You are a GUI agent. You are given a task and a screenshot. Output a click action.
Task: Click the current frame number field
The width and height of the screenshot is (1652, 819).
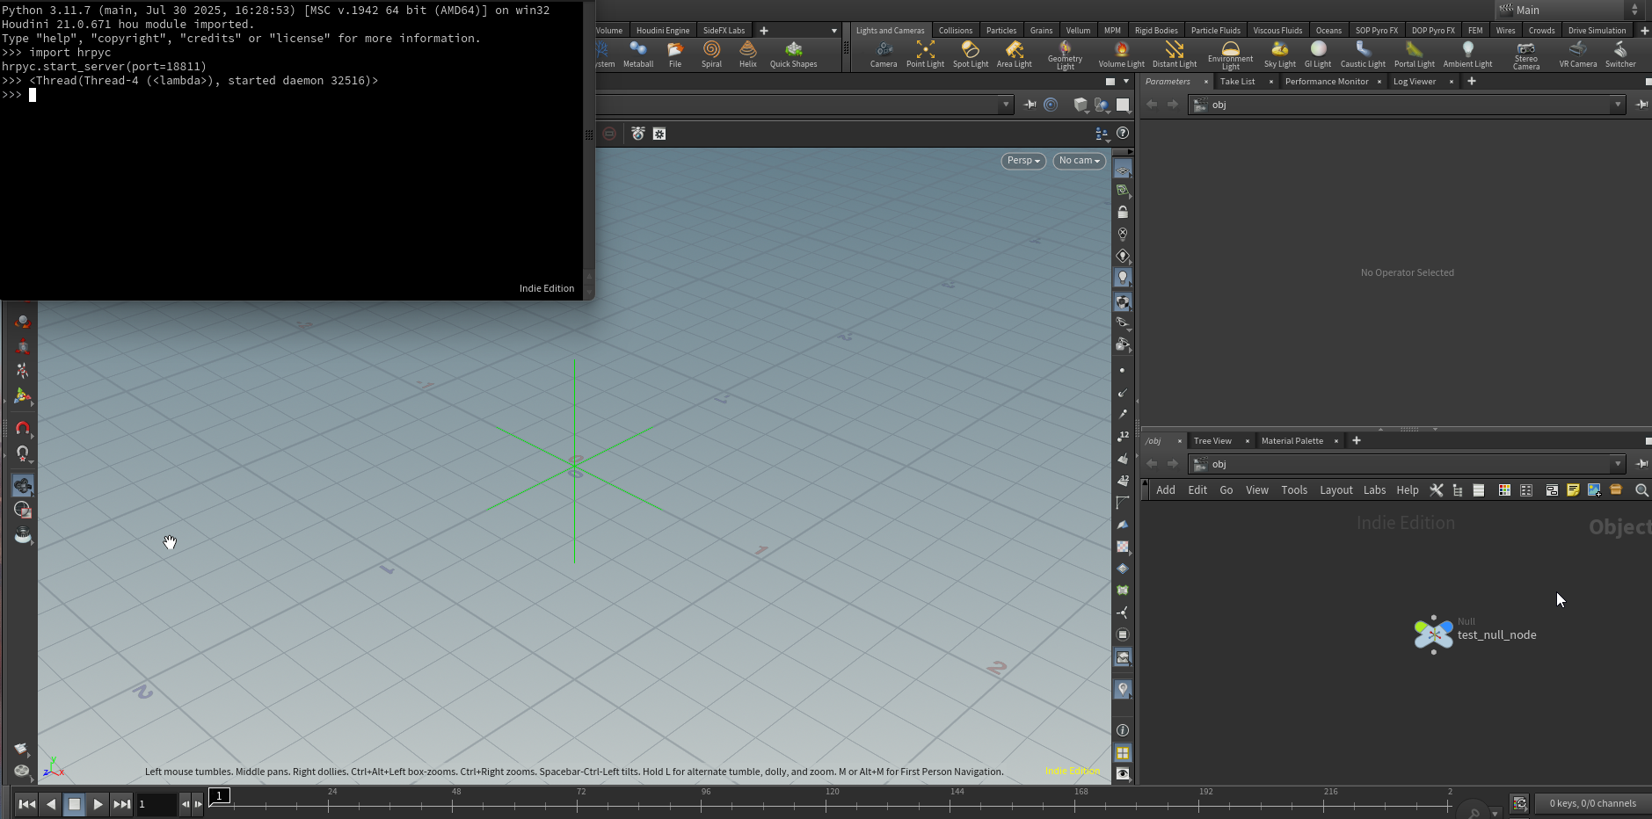pos(156,803)
